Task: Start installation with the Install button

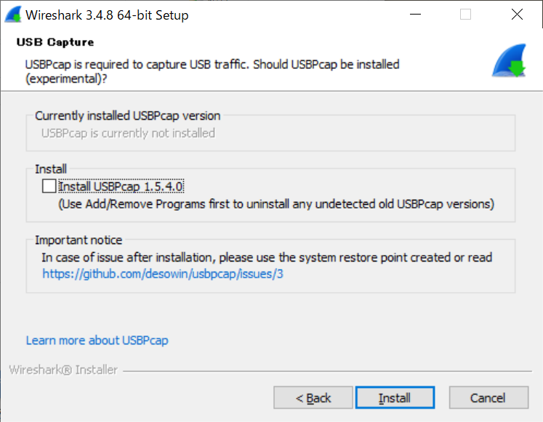Action: (395, 398)
